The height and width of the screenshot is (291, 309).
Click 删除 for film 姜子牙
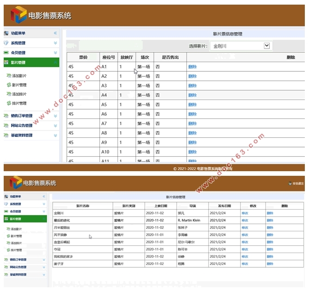coord(270,264)
